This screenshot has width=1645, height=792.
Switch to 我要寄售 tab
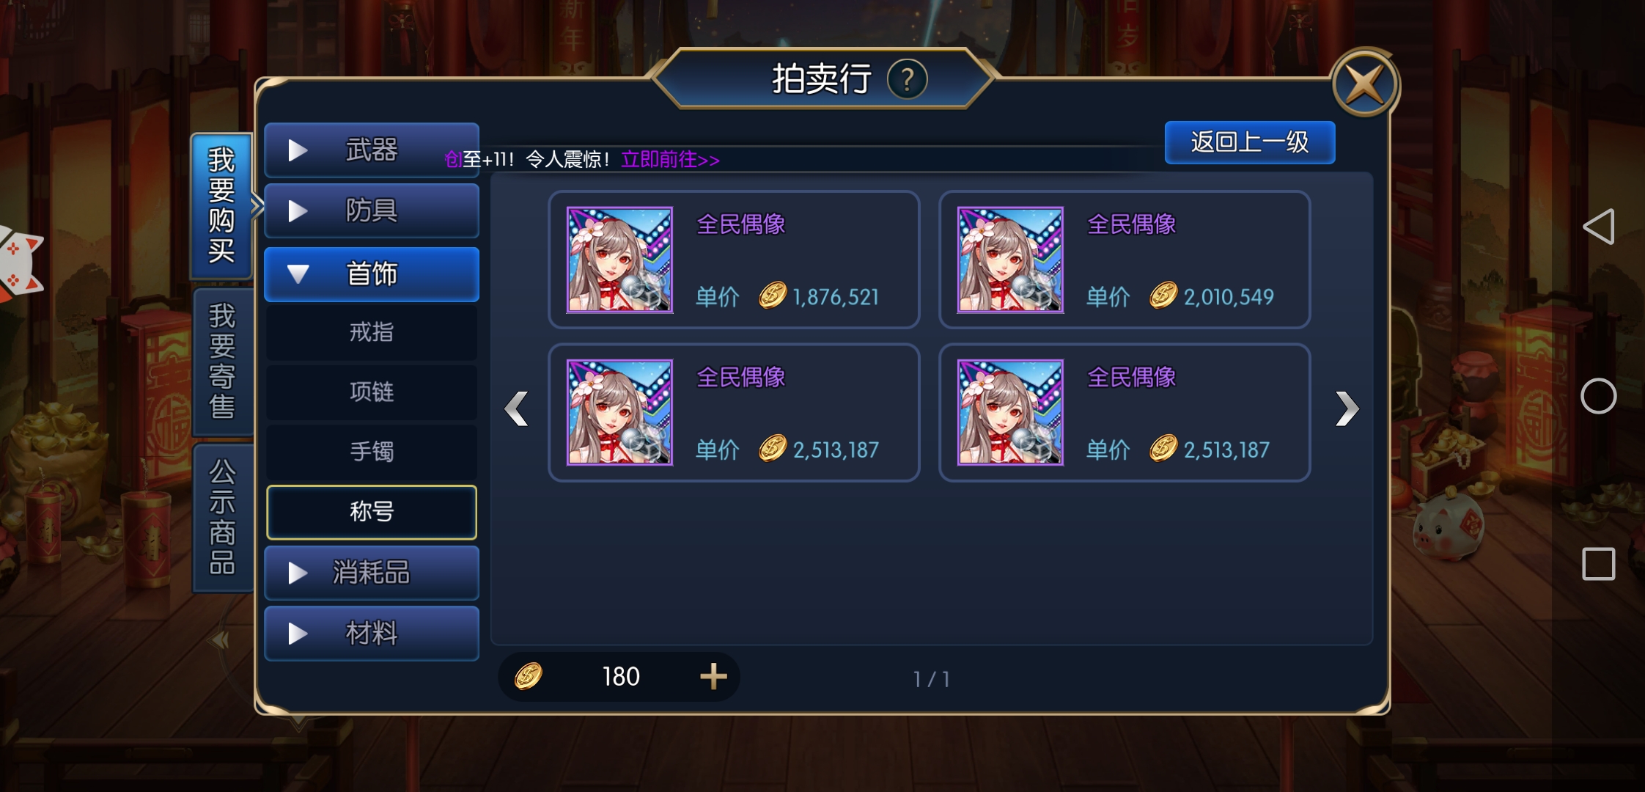pos(222,362)
